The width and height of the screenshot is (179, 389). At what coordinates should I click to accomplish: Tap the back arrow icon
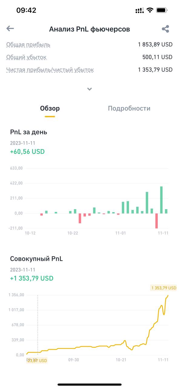coord(10,29)
